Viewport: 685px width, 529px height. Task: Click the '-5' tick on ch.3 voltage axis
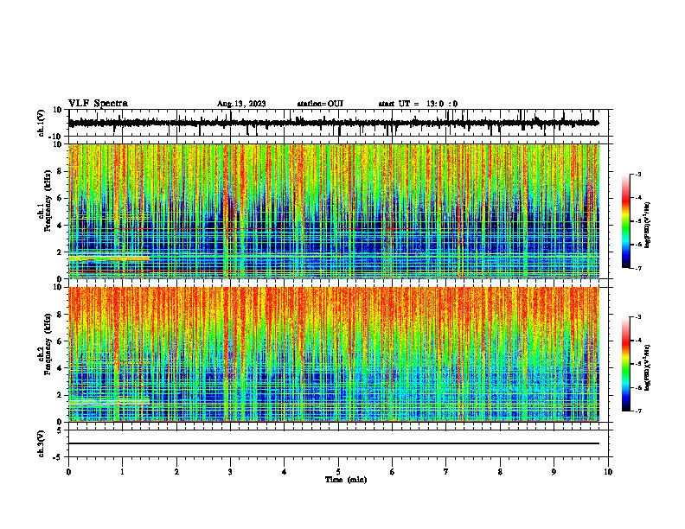[59, 457]
